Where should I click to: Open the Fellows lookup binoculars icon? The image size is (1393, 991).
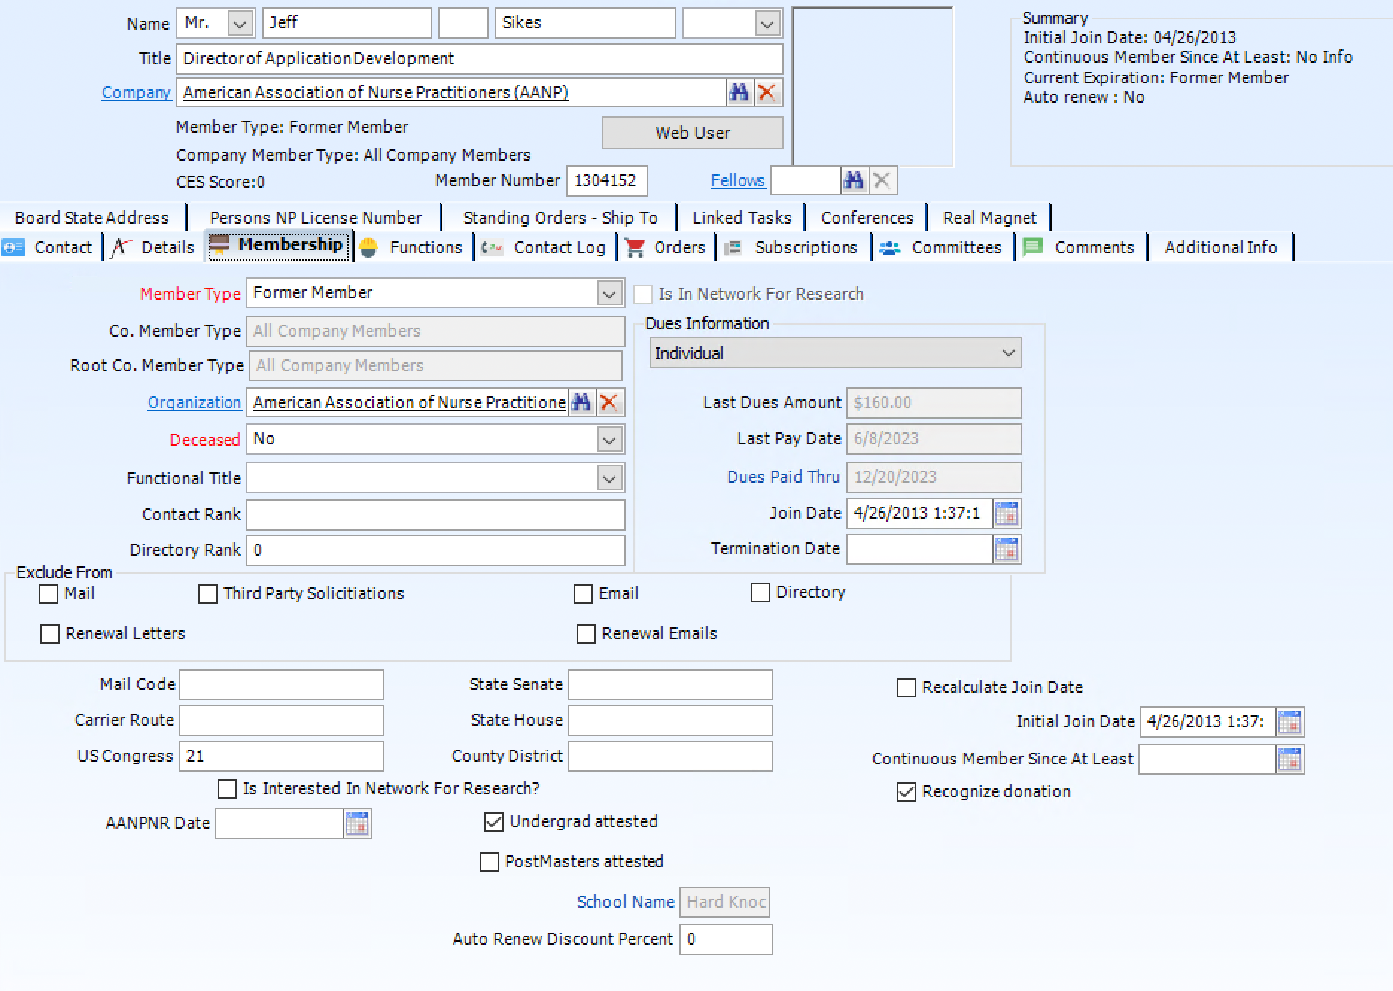pyautogui.click(x=854, y=180)
